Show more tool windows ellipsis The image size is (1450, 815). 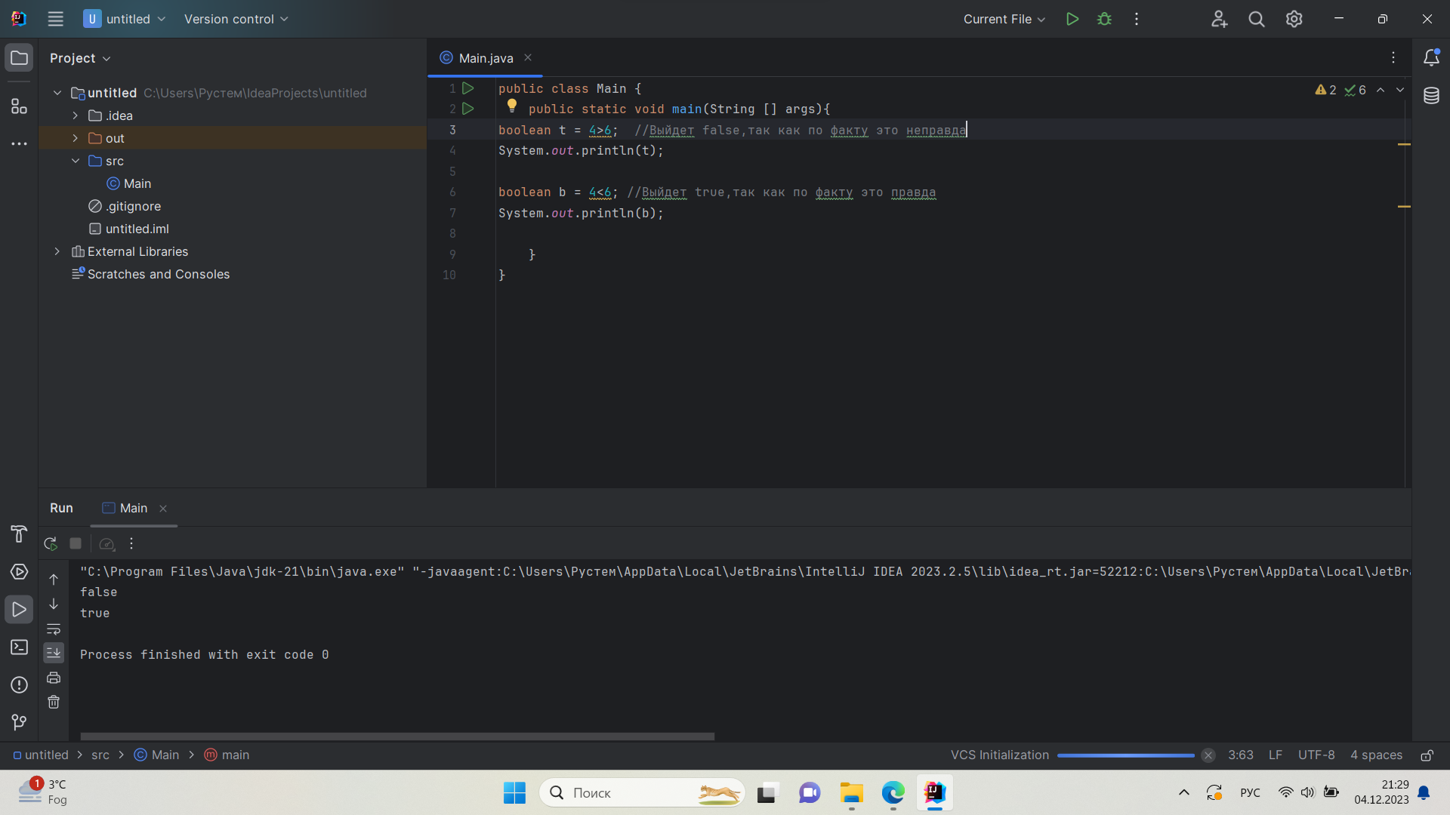pyautogui.click(x=19, y=143)
